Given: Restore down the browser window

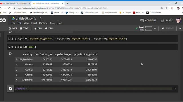Looking at the screenshot, I should pos(176,3).
